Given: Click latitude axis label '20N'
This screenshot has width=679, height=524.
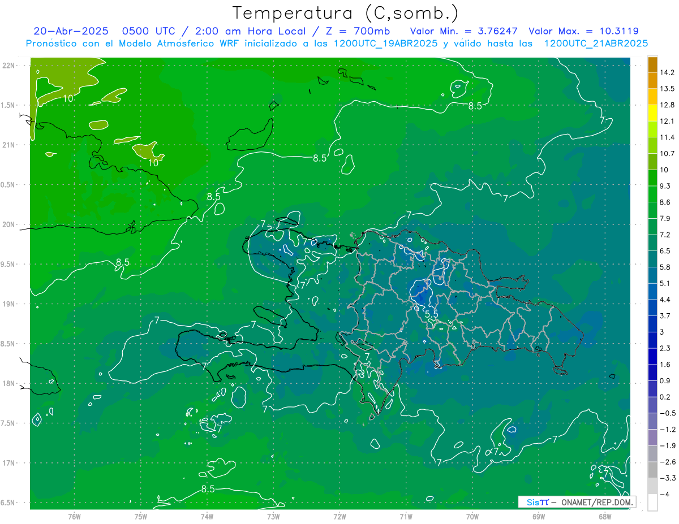Looking at the screenshot, I should [9, 224].
